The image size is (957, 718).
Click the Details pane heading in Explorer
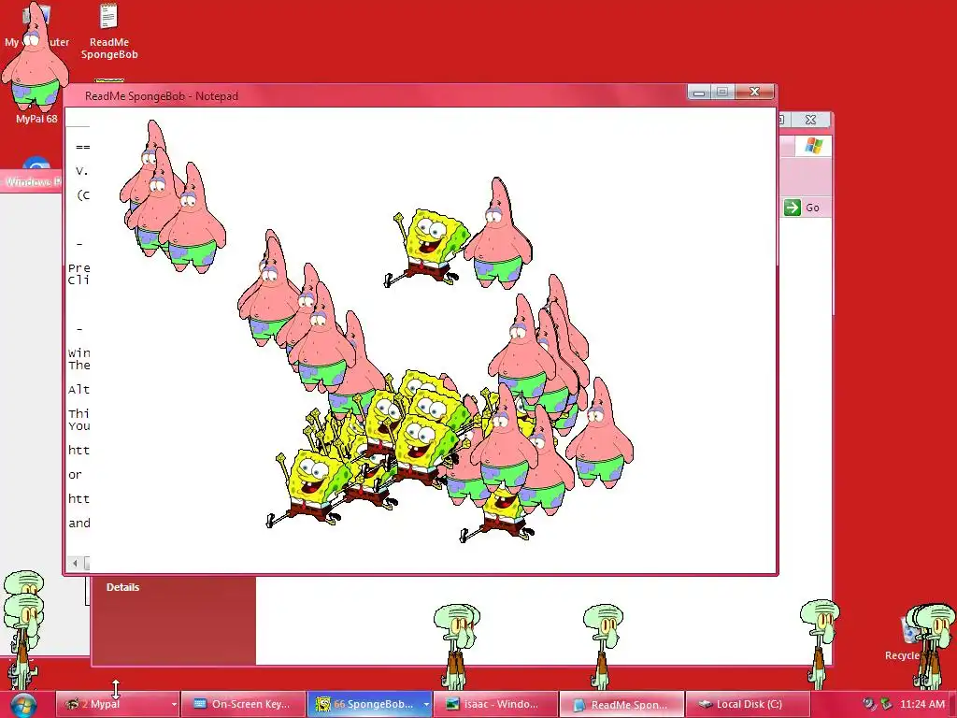click(x=122, y=587)
